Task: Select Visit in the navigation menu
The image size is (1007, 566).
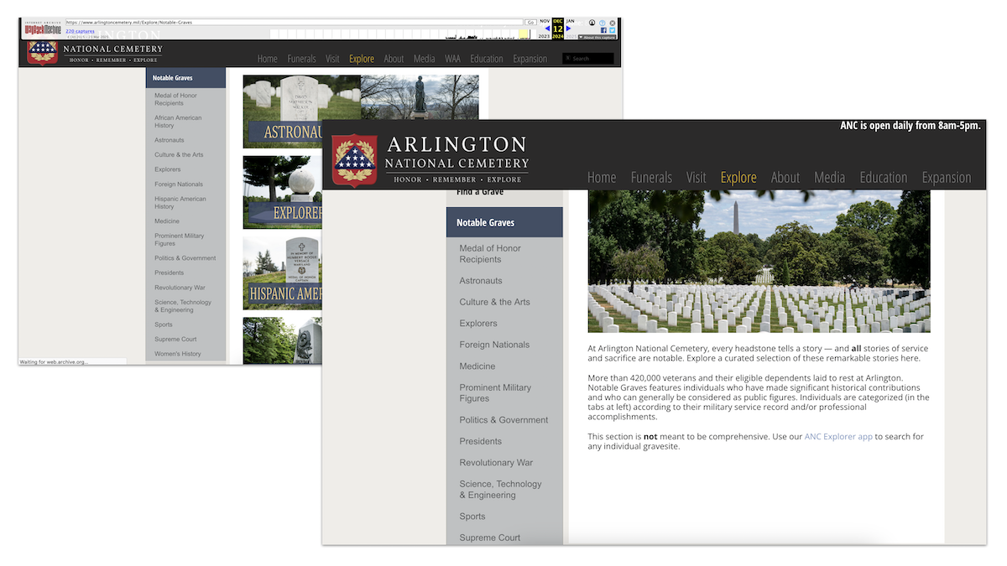Action: [x=696, y=177]
